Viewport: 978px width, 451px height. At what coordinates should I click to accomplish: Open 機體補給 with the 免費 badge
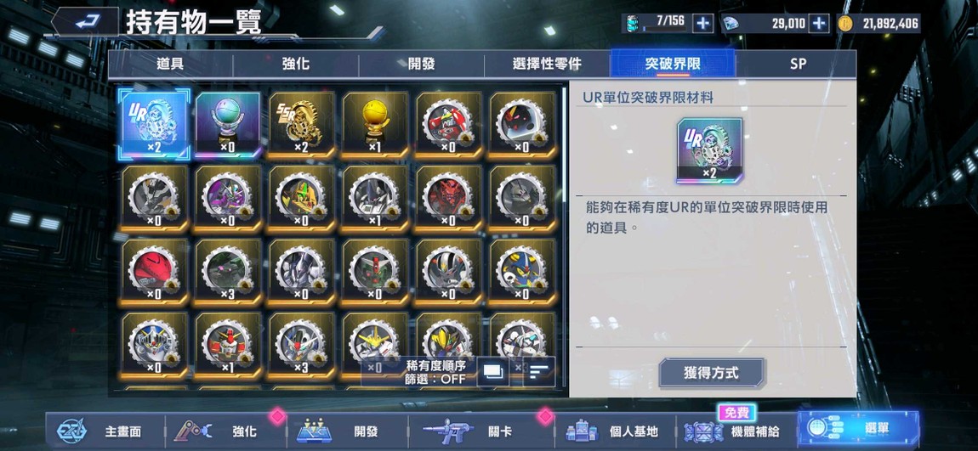pyautogui.click(x=731, y=431)
